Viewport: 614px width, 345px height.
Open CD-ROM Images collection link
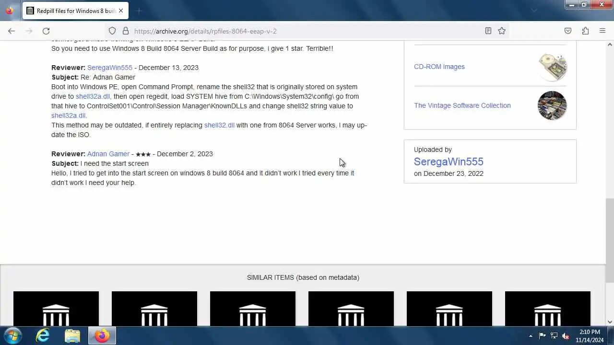click(x=439, y=67)
